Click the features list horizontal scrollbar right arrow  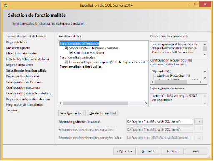146,103
